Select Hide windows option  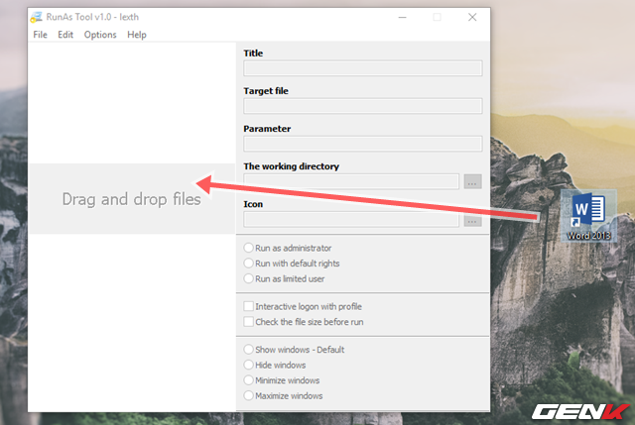click(249, 366)
